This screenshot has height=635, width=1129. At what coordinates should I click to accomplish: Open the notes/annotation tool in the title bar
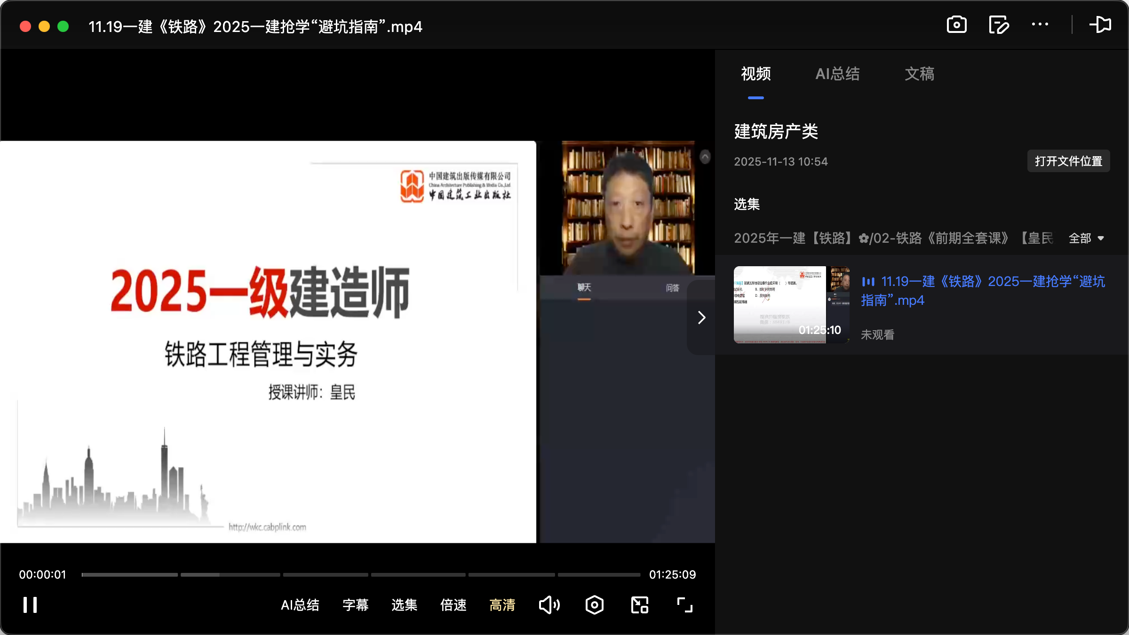[999, 25]
